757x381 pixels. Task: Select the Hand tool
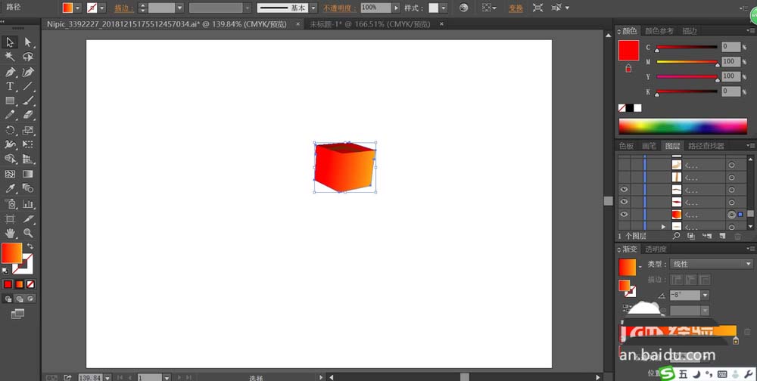pos(10,234)
